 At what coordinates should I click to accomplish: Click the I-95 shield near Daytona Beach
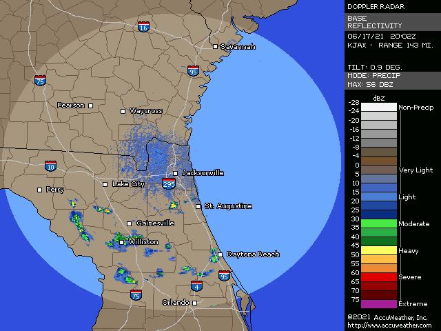coord(224,276)
